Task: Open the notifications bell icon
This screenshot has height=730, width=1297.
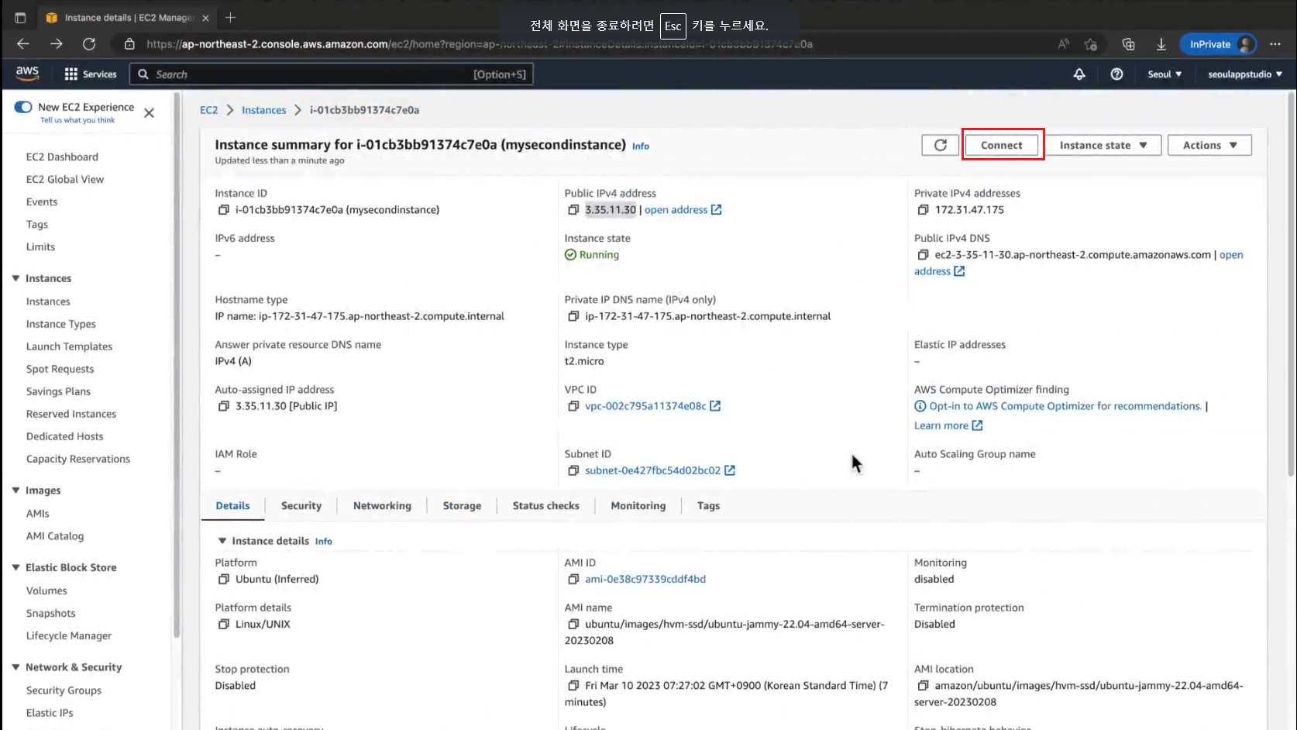Action: (1079, 74)
